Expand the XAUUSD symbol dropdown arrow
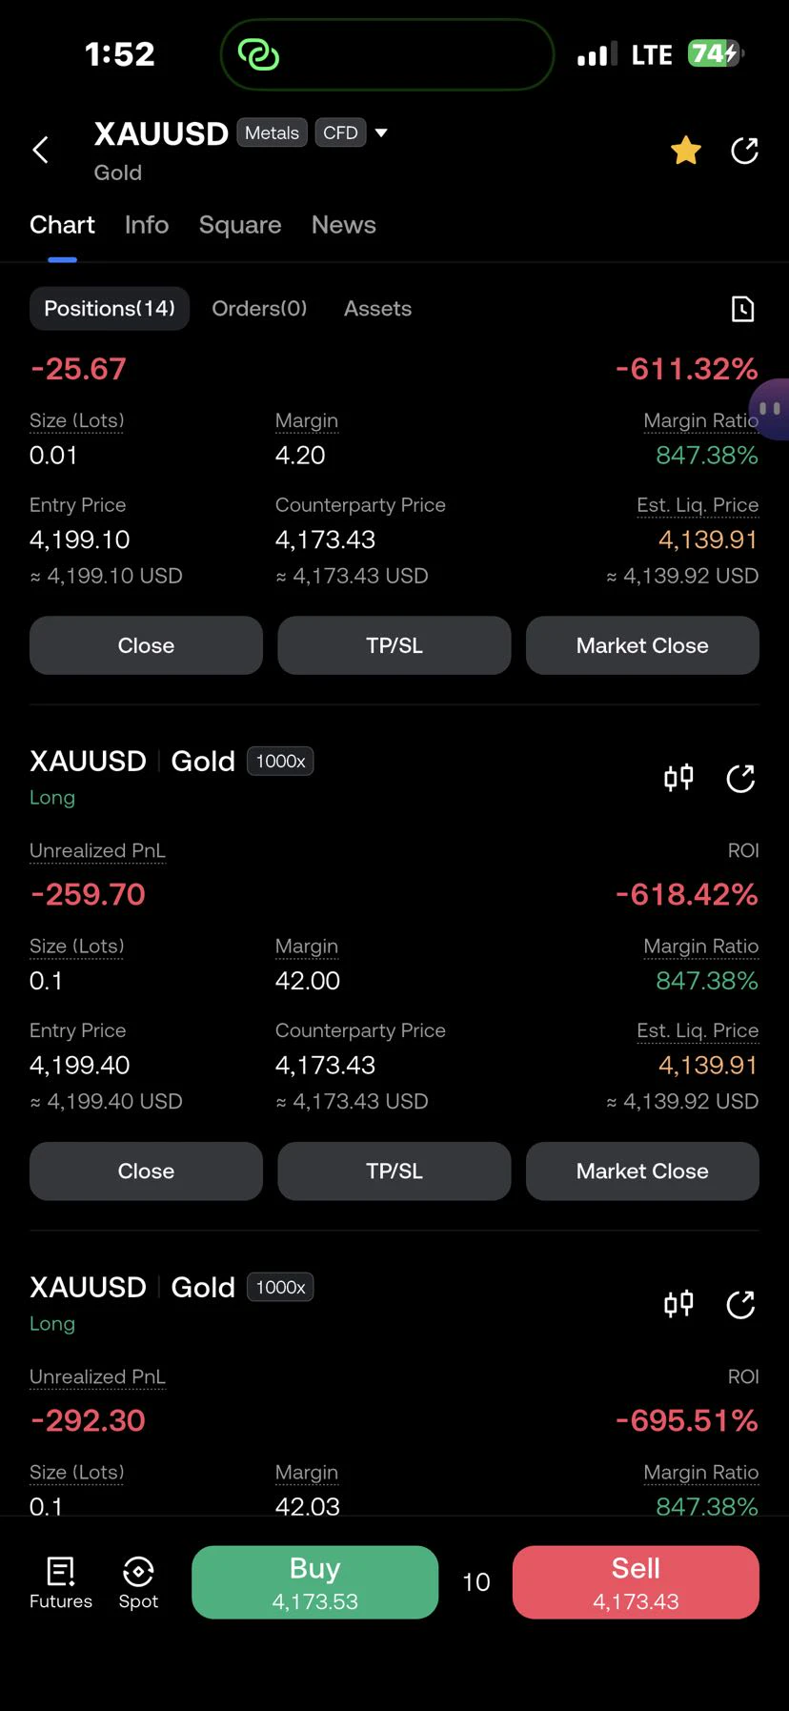789x1711 pixels. (381, 132)
